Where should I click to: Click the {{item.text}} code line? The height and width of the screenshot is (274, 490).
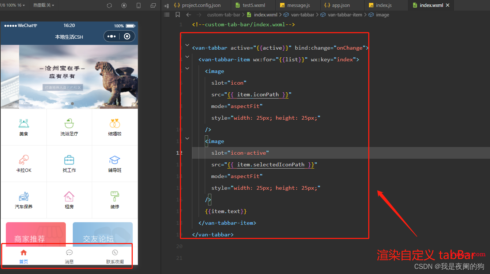pyautogui.click(x=226, y=211)
